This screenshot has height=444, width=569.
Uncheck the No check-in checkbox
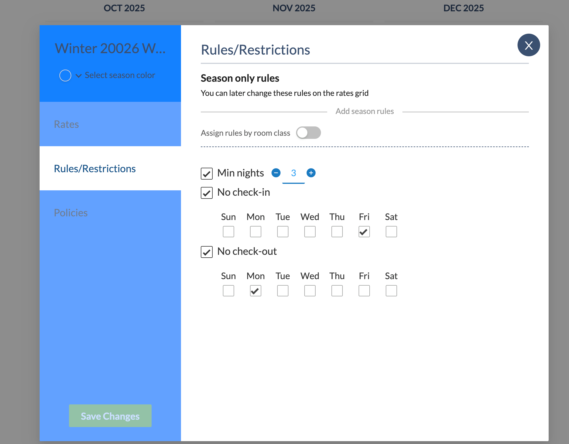click(x=207, y=193)
